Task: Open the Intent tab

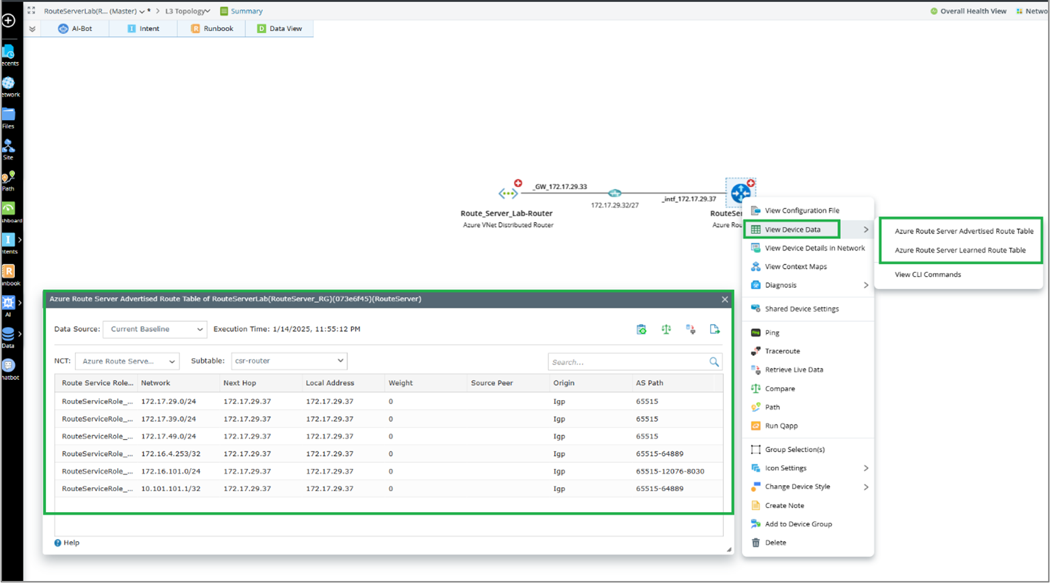Action: click(x=143, y=29)
